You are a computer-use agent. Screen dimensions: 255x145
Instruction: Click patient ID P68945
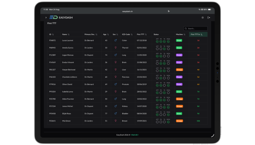[52, 48]
